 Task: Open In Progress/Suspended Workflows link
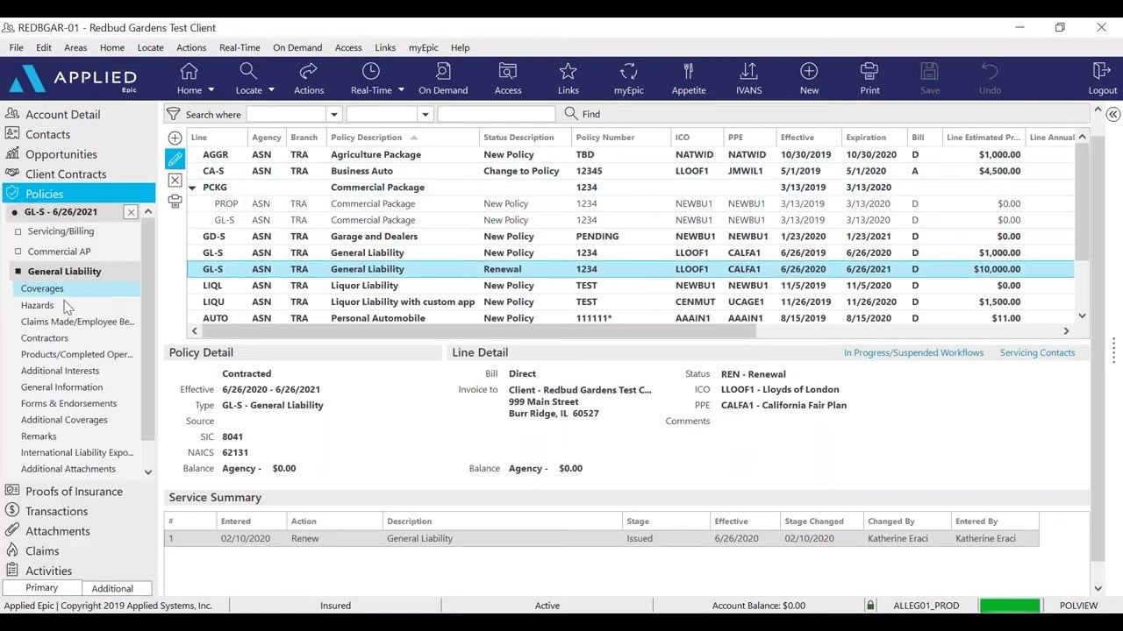click(913, 353)
